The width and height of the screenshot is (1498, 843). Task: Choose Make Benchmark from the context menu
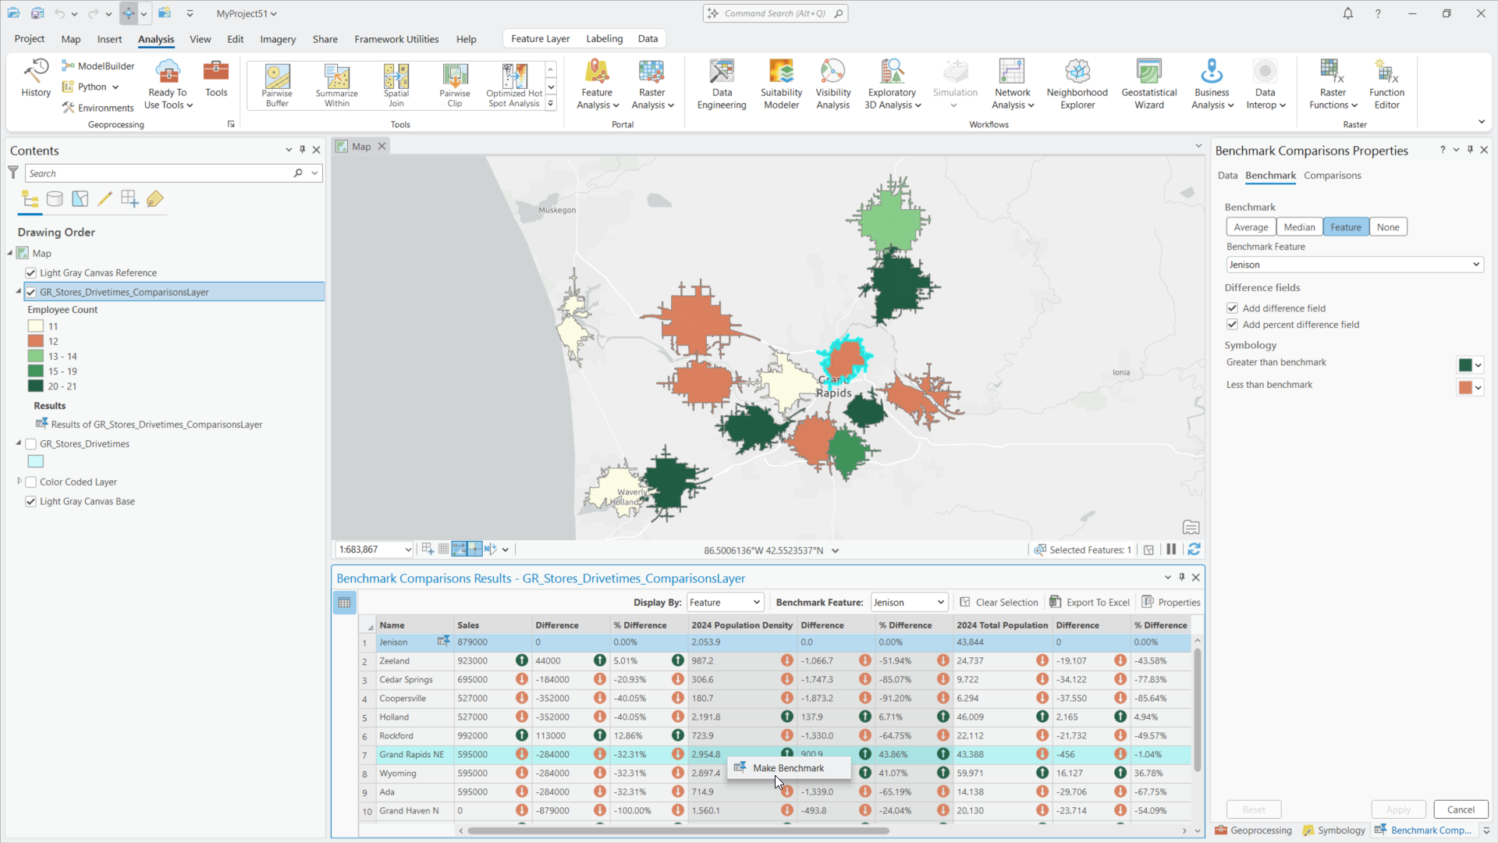pos(788,767)
